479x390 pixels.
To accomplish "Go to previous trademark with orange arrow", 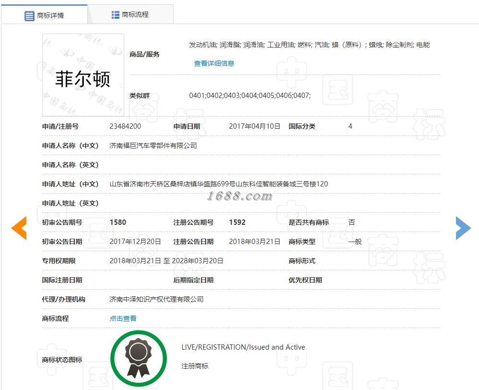I will (x=19, y=228).
